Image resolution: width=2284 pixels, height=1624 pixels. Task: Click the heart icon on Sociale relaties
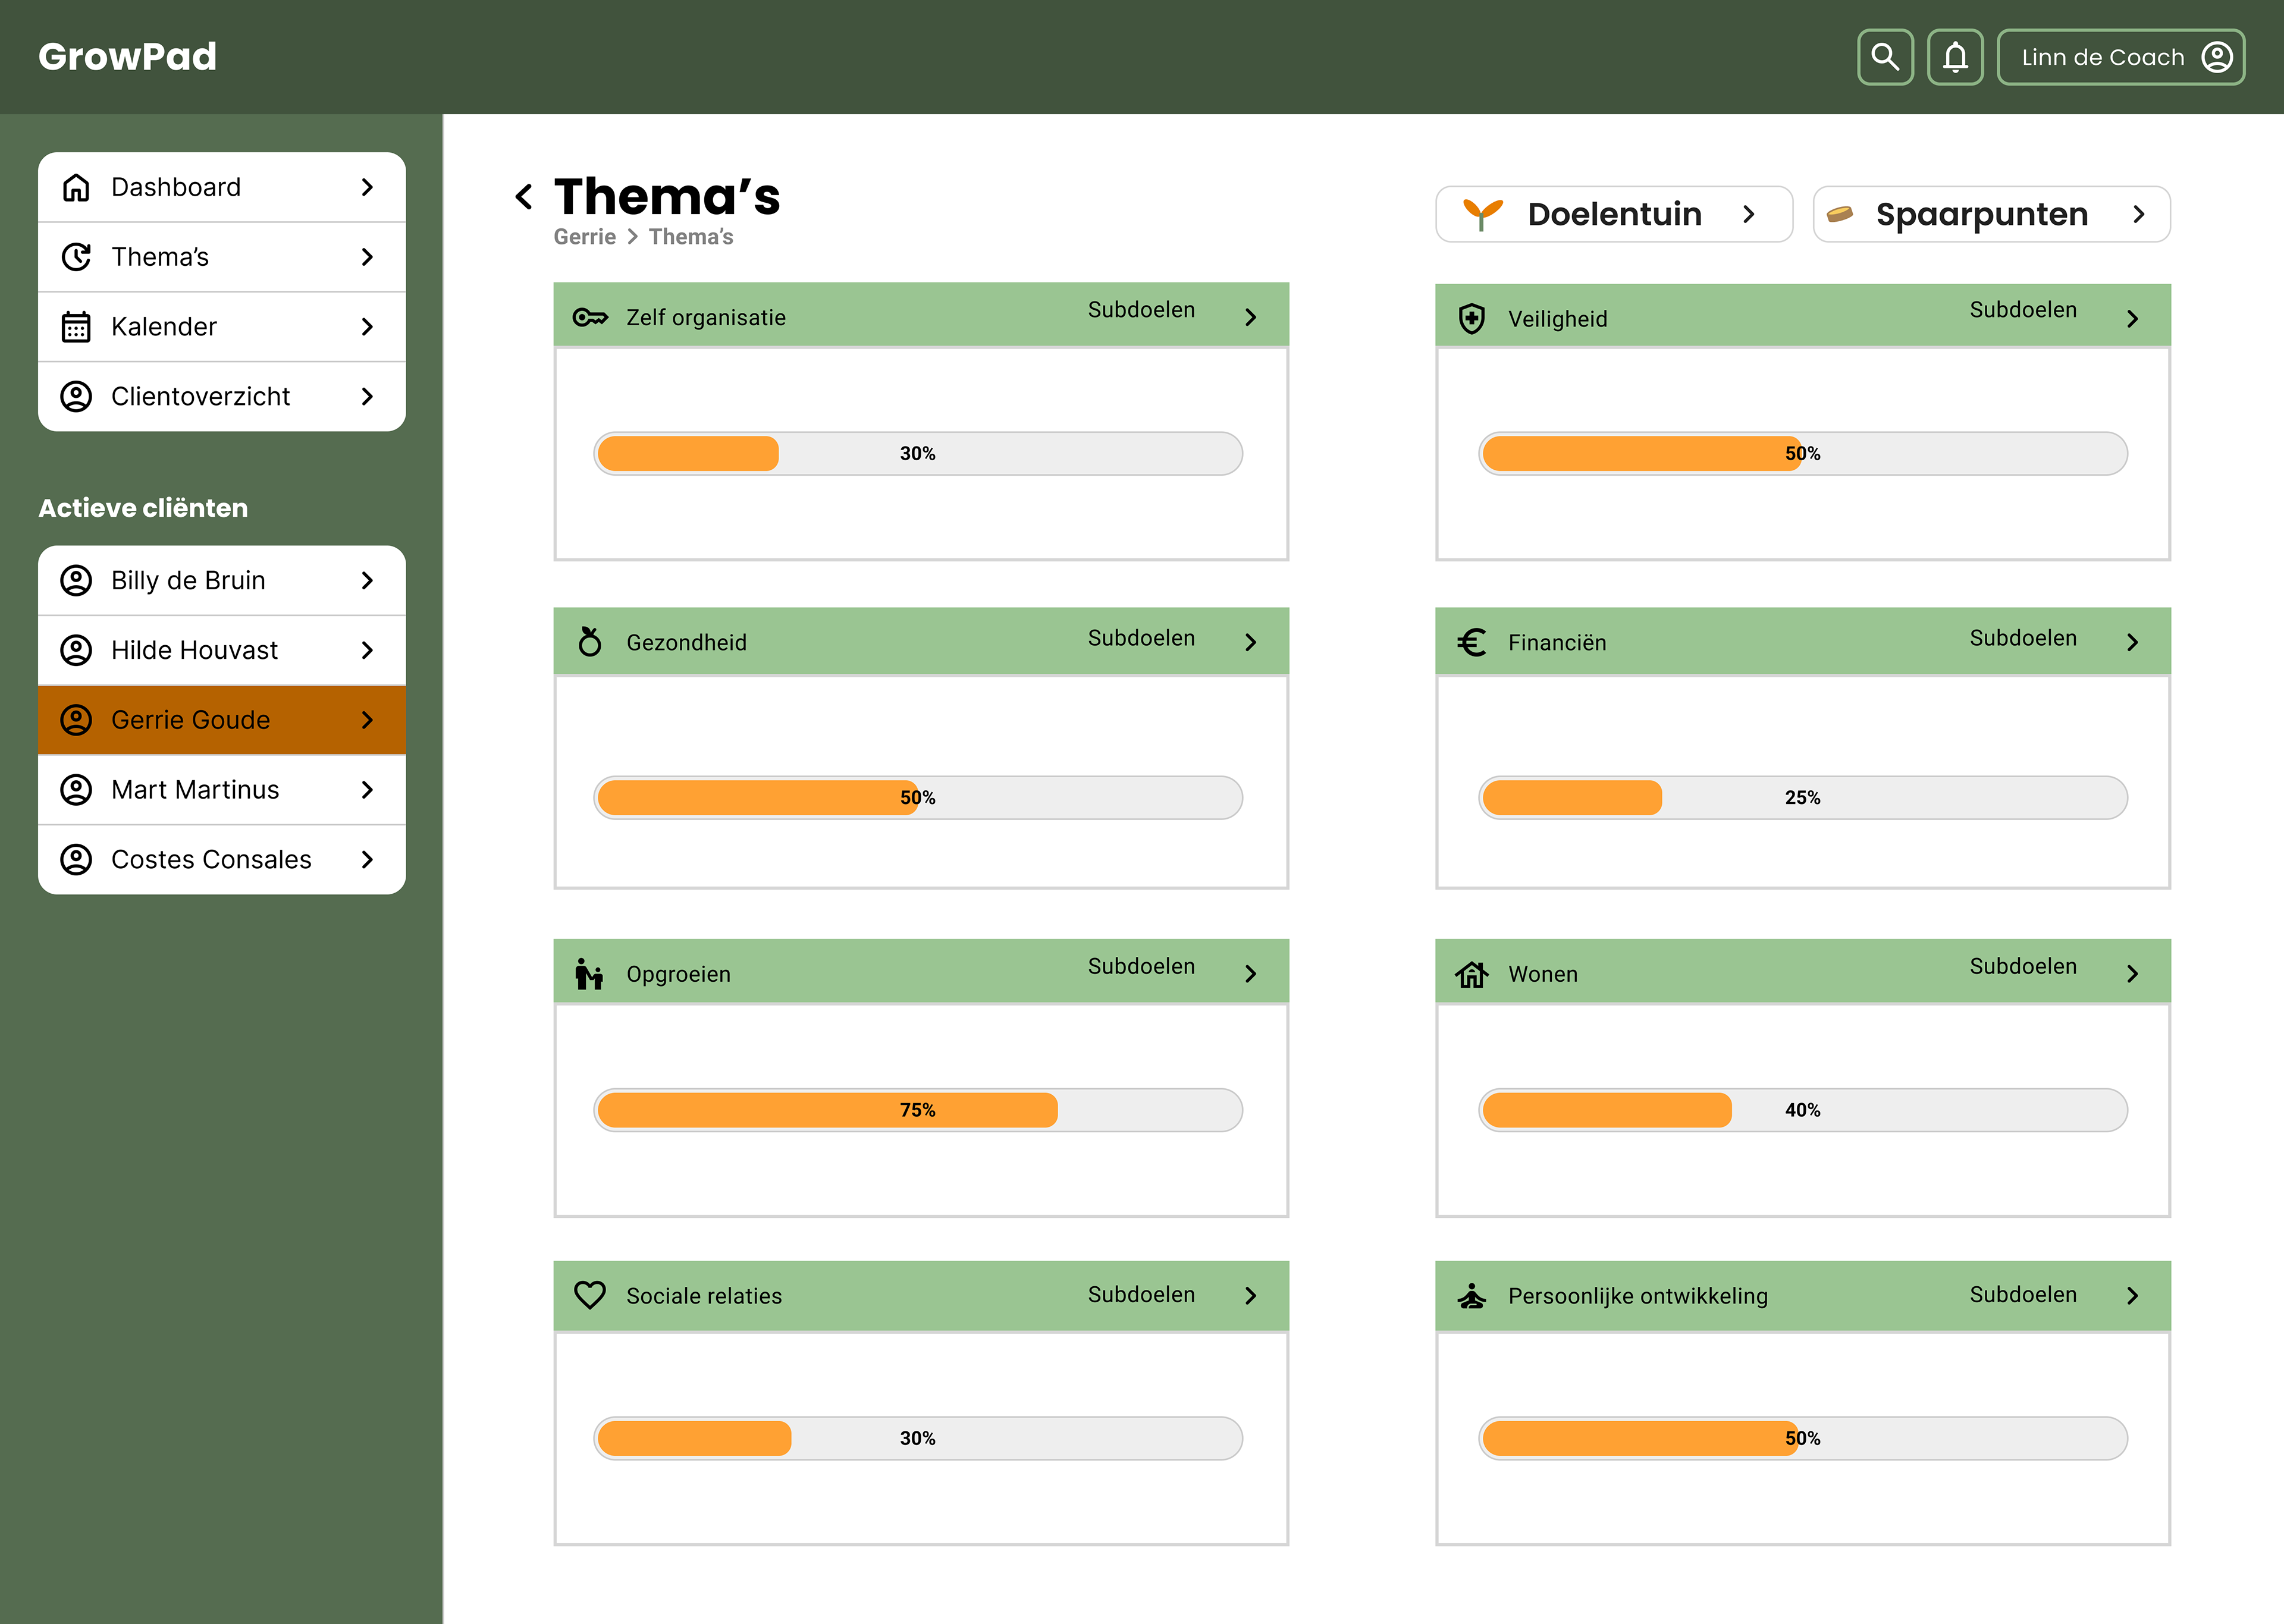pyautogui.click(x=590, y=1295)
